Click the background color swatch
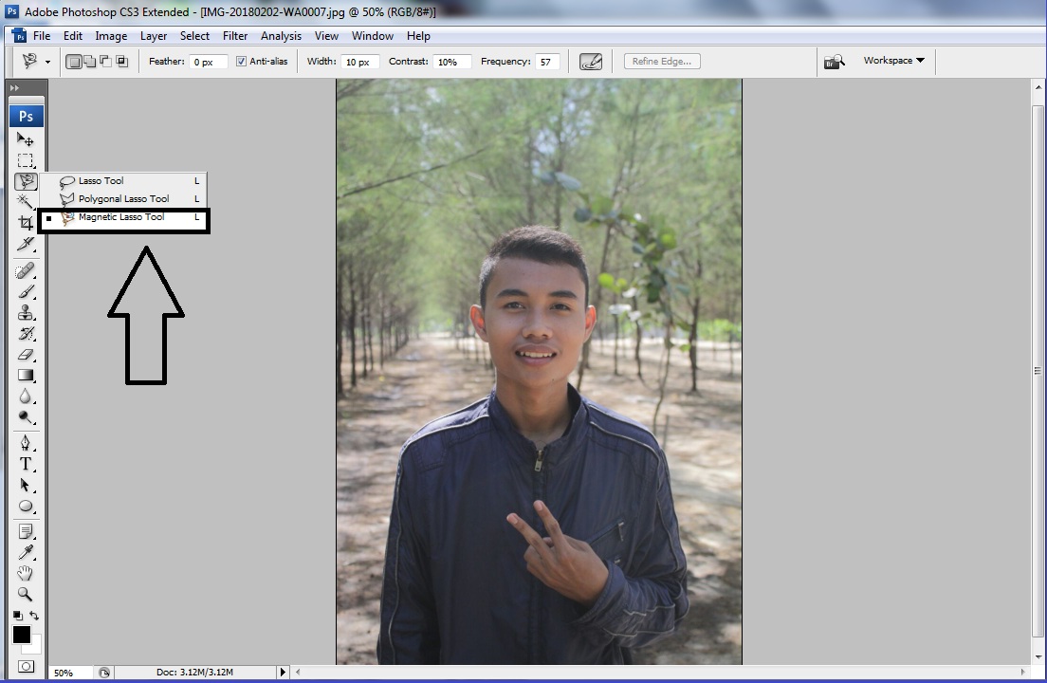The width and height of the screenshot is (1047, 683). point(34,646)
